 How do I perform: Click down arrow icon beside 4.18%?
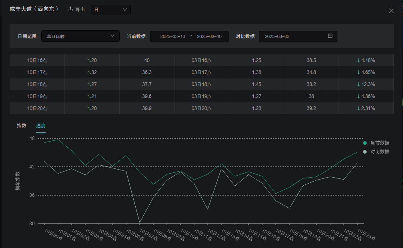(x=359, y=60)
